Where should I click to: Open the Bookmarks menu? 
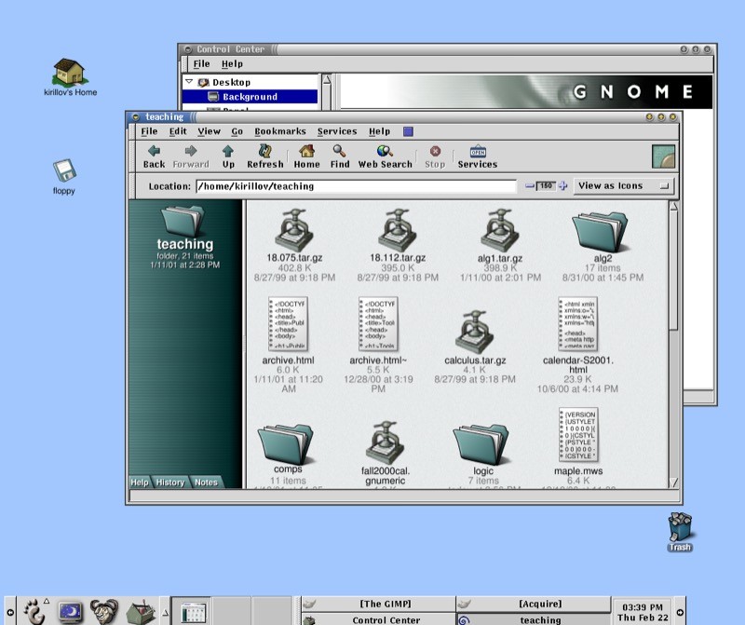(x=280, y=131)
